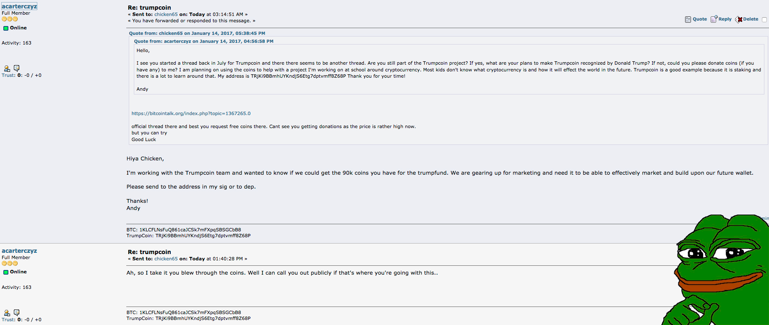
Task: Open the 'Quote from: chicken65' header link
Action: 197,33
